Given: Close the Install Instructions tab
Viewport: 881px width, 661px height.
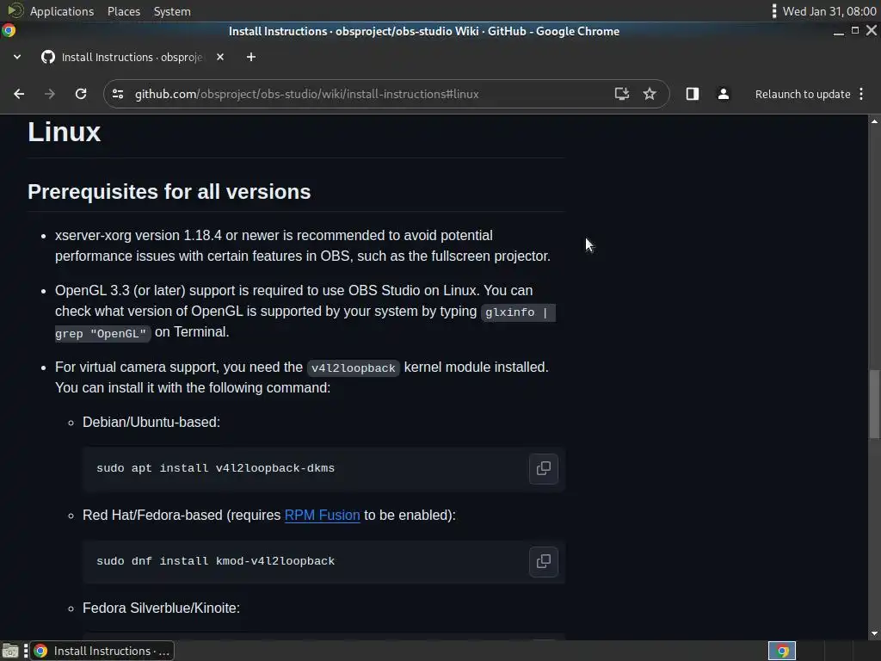Looking at the screenshot, I should coord(220,57).
